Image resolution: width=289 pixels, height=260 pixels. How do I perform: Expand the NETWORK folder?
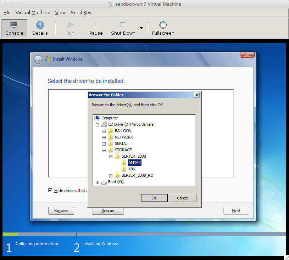(104, 137)
